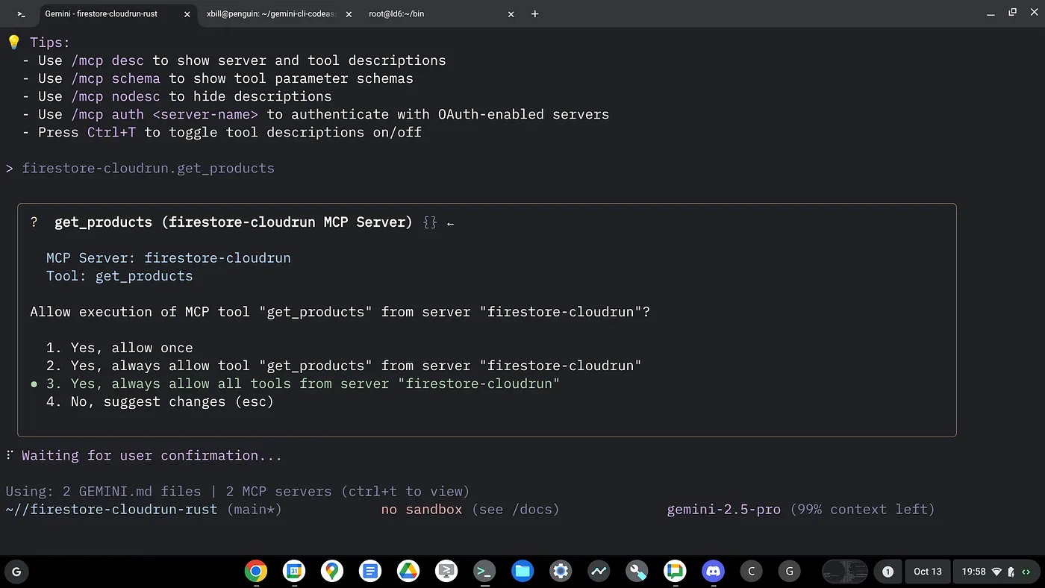1045x588 pixels.
Task: Open the ChromeOS launcher button
Action: click(16, 572)
